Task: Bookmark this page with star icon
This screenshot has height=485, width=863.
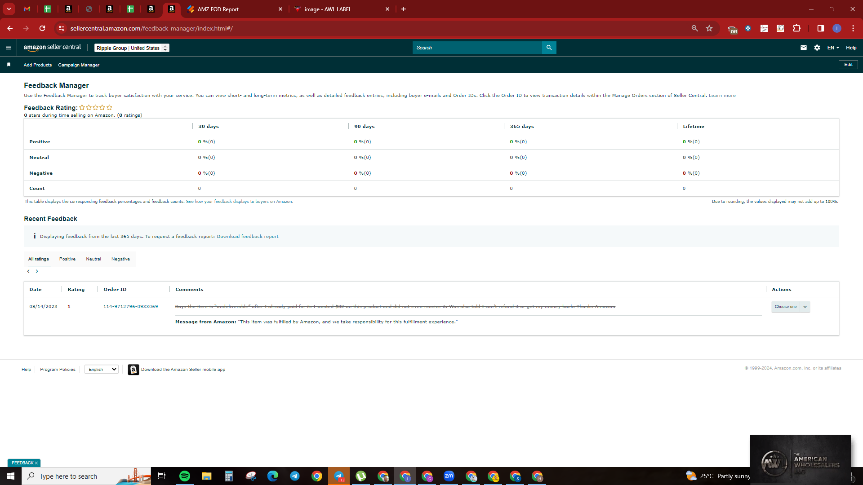Action: click(x=709, y=28)
